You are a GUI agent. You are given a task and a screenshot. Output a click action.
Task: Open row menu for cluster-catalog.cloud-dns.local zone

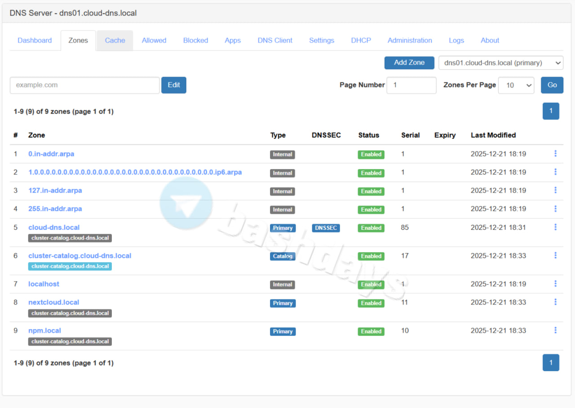(x=555, y=255)
